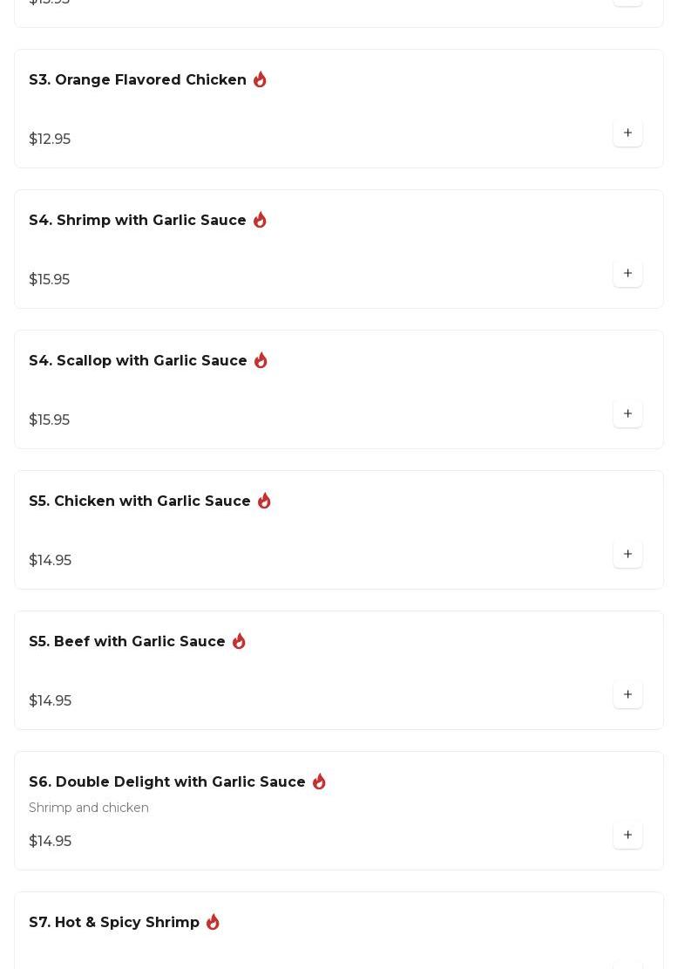Click the Shrimp and chicken description text
Image resolution: width=678 pixels, height=969 pixels.
click(x=89, y=808)
